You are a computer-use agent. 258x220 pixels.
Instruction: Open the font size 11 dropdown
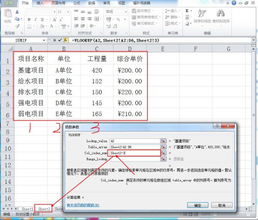68,12
